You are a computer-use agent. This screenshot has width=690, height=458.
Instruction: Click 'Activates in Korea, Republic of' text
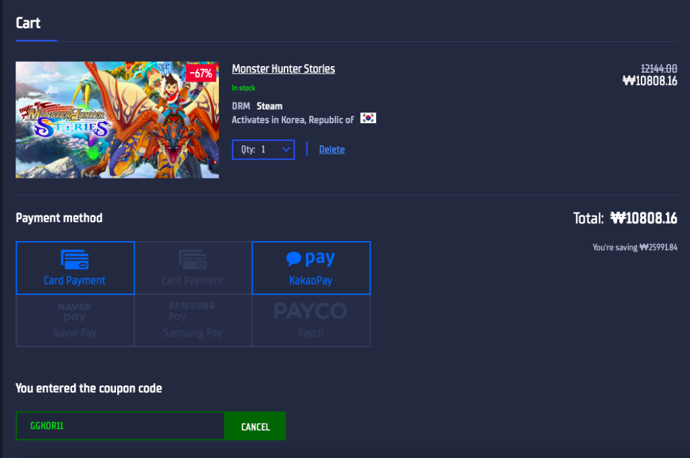[x=292, y=120]
